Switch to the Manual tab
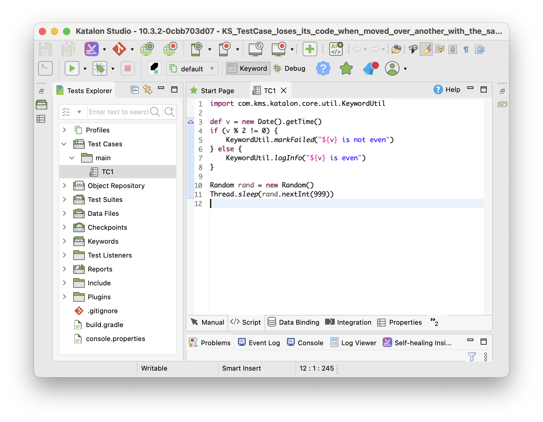543x422 pixels. click(x=208, y=322)
